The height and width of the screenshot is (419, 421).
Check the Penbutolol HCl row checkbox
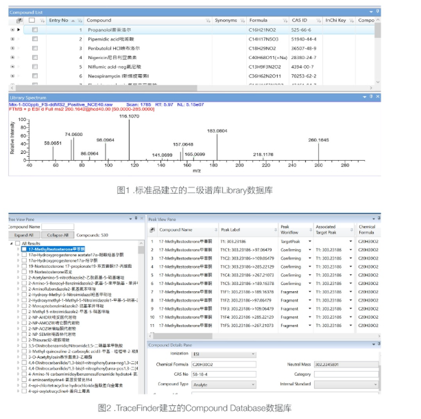point(35,48)
